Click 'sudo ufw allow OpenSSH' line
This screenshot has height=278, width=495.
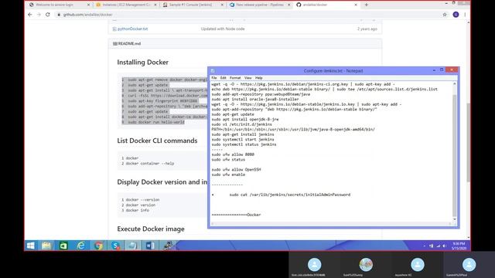(236, 169)
